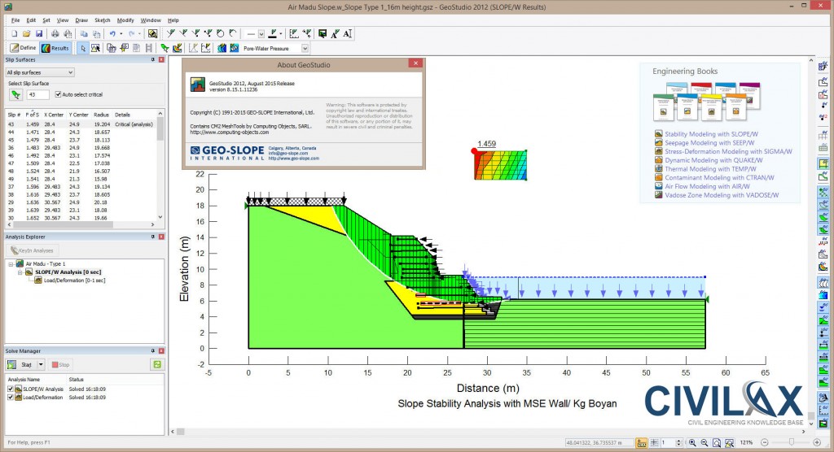This screenshot has height=452, width=834.
Task: Click the sketch axes icon
Action: [x=294, y=33]
